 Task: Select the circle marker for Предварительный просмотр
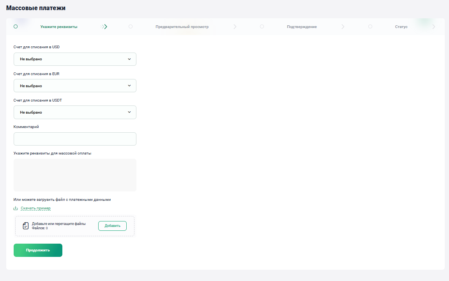coord(131,26)
